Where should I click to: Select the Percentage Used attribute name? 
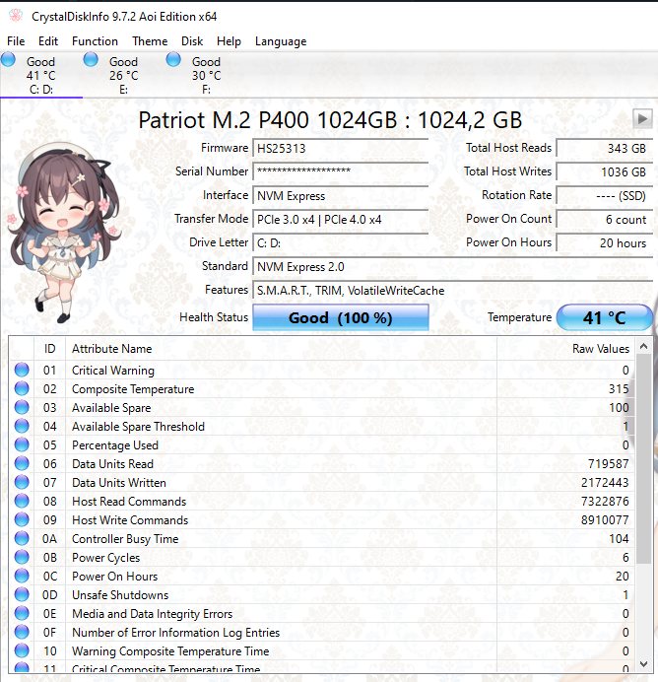point(115,444)
